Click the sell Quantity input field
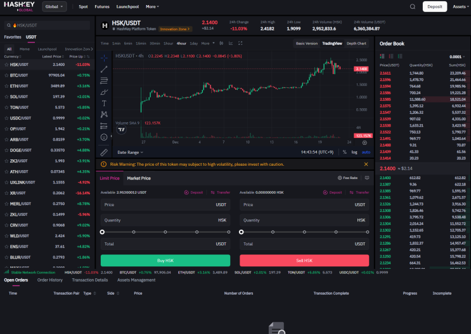The image size is (471, 334). 304,220
